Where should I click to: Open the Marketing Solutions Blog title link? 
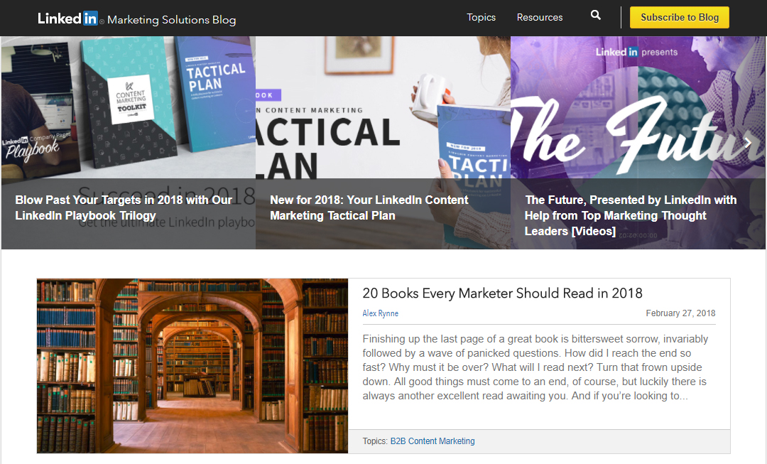click(x=171, y=20)
